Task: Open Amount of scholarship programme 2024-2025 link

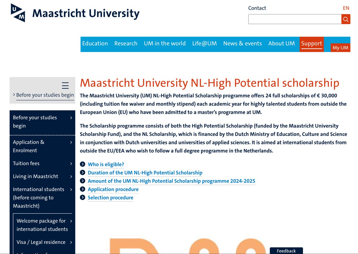Action: [172, 181]
